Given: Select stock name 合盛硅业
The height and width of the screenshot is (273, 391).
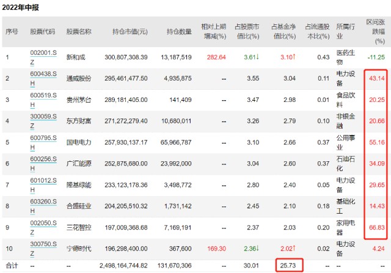Looking at the screenshot, I should pyautogui.click(x=79, y=206).
